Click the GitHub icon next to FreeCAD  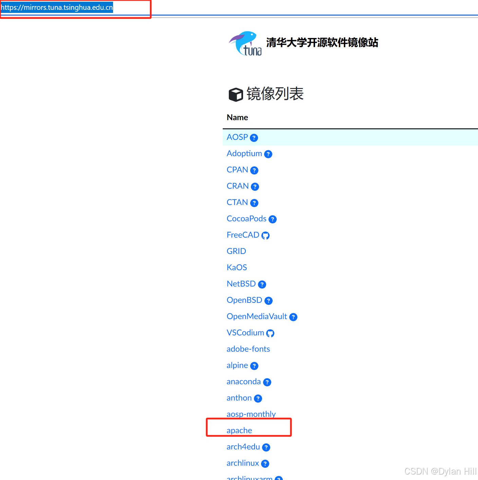pyautogui.click(x=265, y=236)
